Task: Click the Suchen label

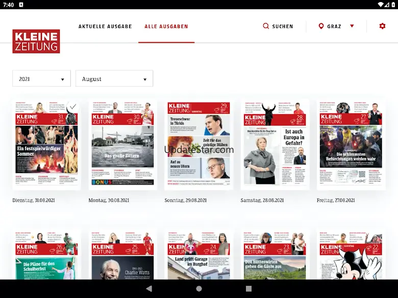Action: tap(283, 26)
